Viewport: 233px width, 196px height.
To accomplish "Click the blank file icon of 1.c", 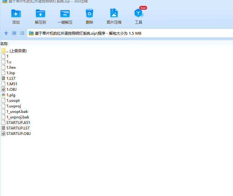I will pyautogui.click(x=3, y=62).
